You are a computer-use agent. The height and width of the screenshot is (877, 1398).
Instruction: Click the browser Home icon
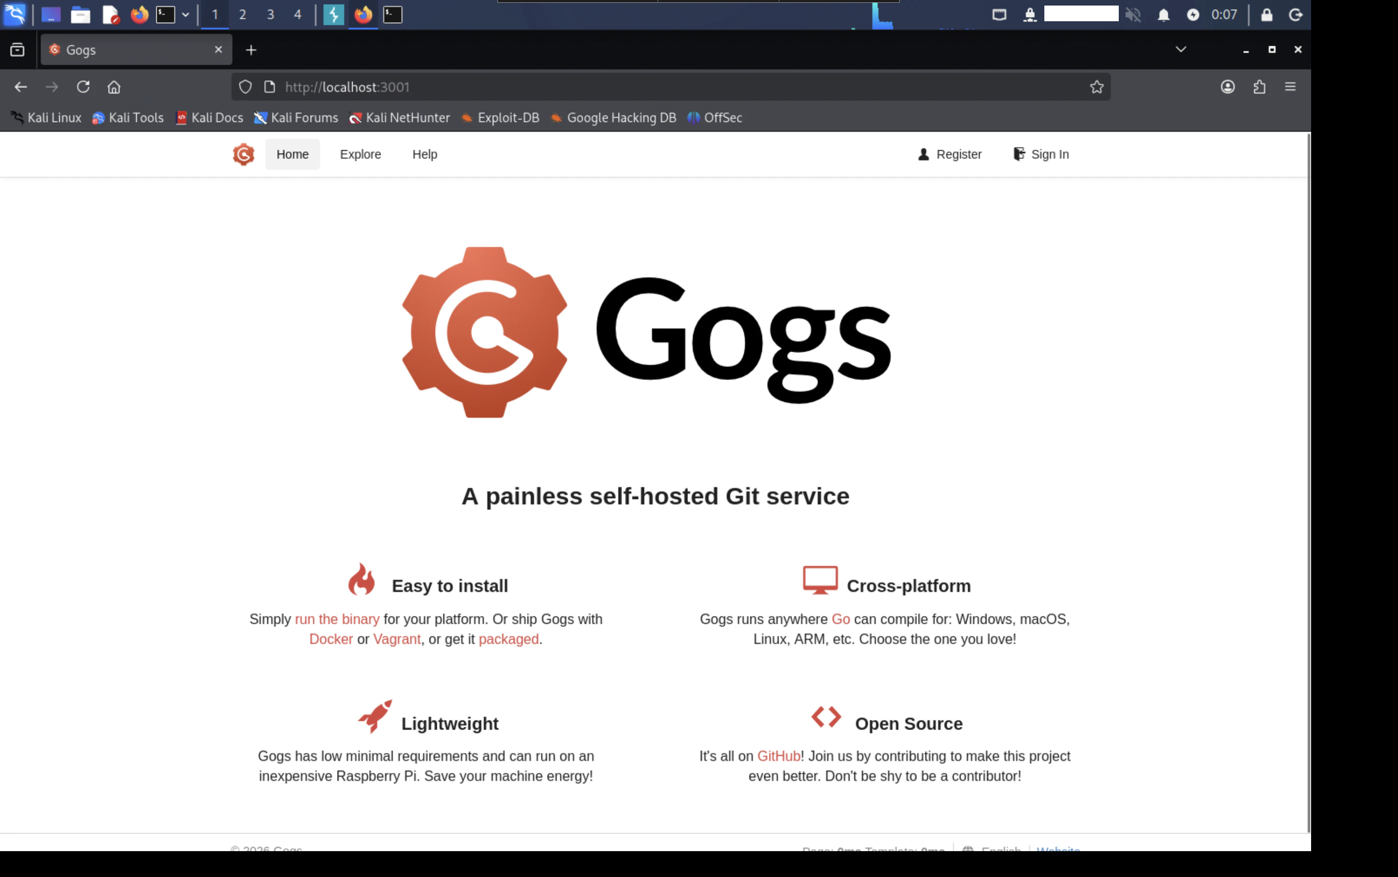pos(114,87)
